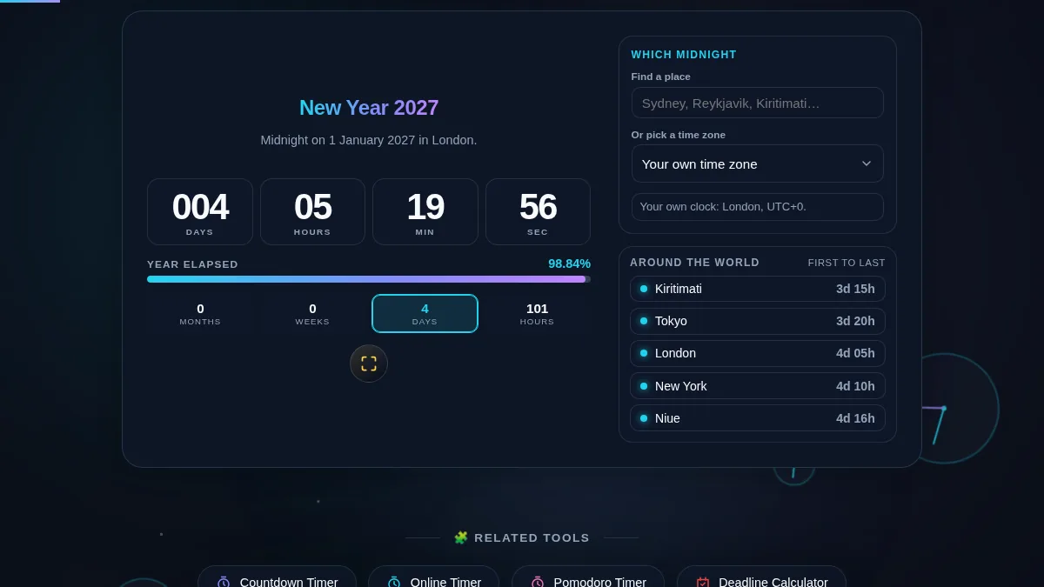Click the Pomodoro Timer stopwatch icon

pos(538,583)
